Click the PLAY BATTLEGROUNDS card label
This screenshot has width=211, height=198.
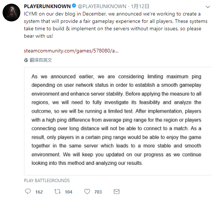click(x=47, y=180)
